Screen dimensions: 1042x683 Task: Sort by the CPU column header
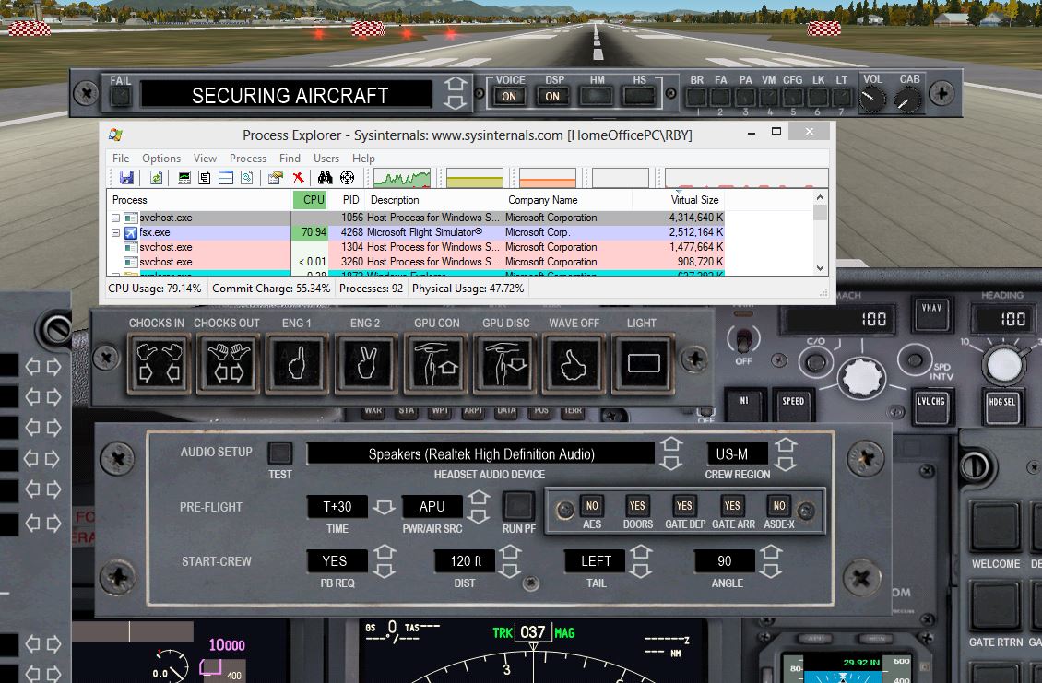[310, 200]
